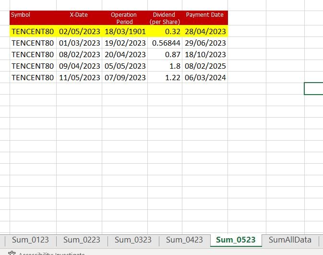The image size is (323, 255).
Task: Click the X-Date cell 11/05/2023
Action: coord(79,78)
